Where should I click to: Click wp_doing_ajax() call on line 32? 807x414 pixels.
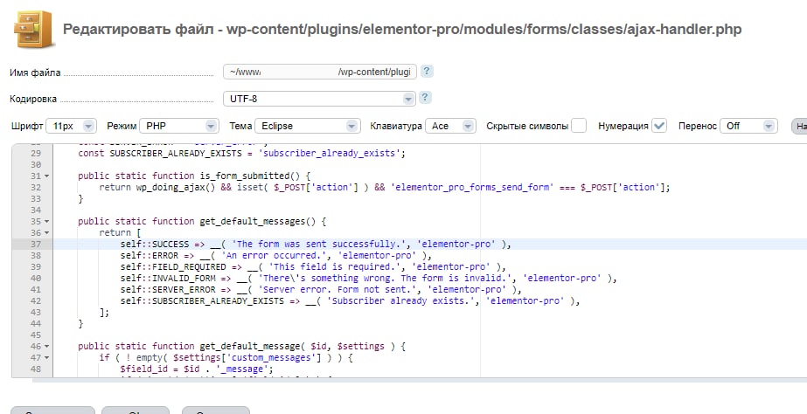(176, 187)
